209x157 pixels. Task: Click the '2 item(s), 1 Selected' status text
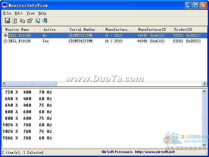pyautogui.click(x=23, y=152)
